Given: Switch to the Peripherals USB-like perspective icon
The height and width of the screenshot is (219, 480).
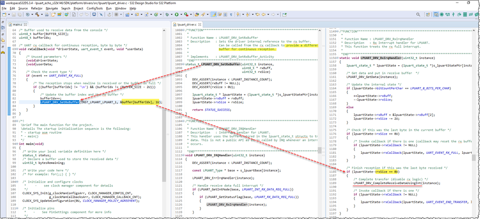Looking at the screenshot, I should [453, 14].
